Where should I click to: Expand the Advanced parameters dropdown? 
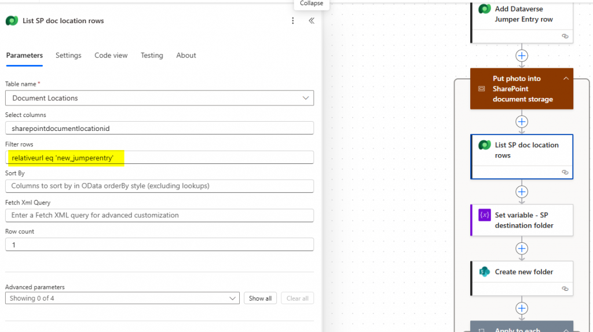(x=122, y=298)
